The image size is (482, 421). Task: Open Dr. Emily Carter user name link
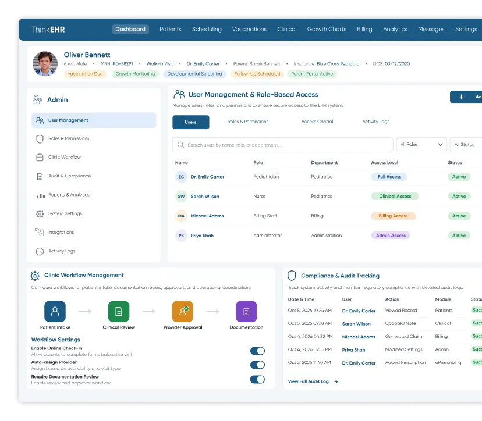(x=207, y=177)
